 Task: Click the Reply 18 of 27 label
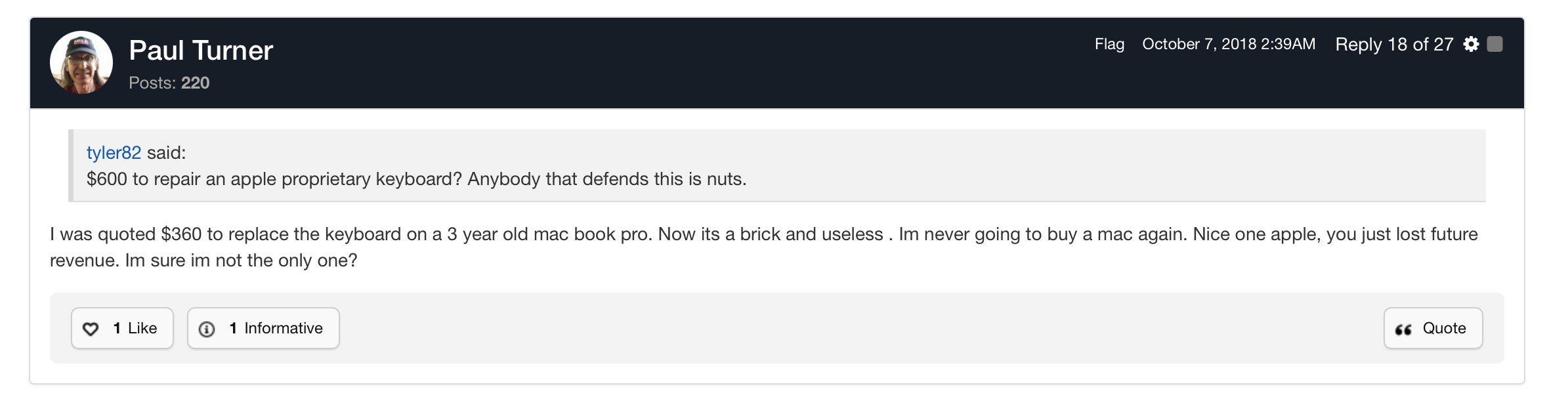tap(1394, 44)
